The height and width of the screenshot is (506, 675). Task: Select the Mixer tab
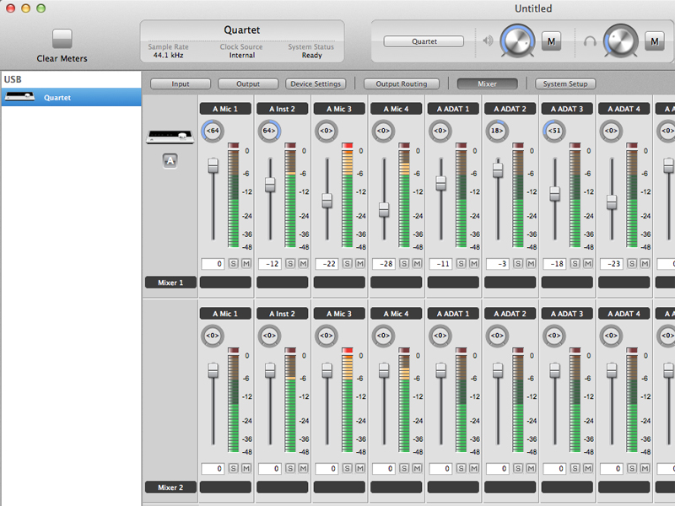(x=488, y=83)
